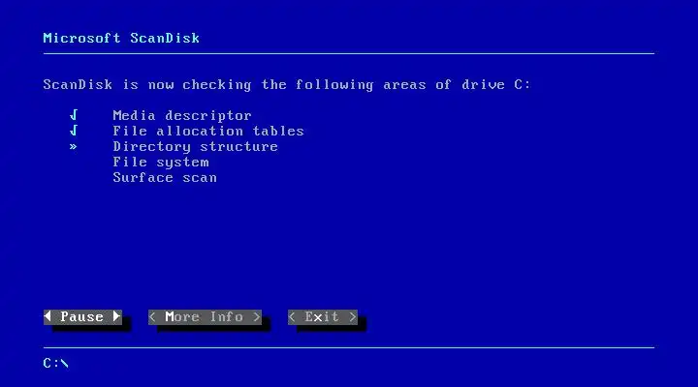Select the 'Surface scan' text
The image size is (698, 387).
[165, 178]
